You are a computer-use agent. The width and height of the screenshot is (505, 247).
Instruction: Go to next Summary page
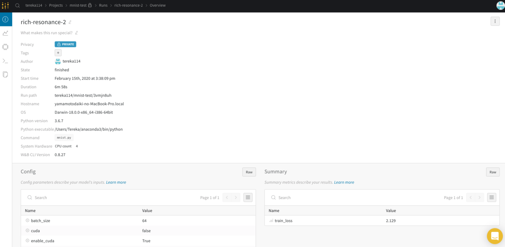point(480,197)
